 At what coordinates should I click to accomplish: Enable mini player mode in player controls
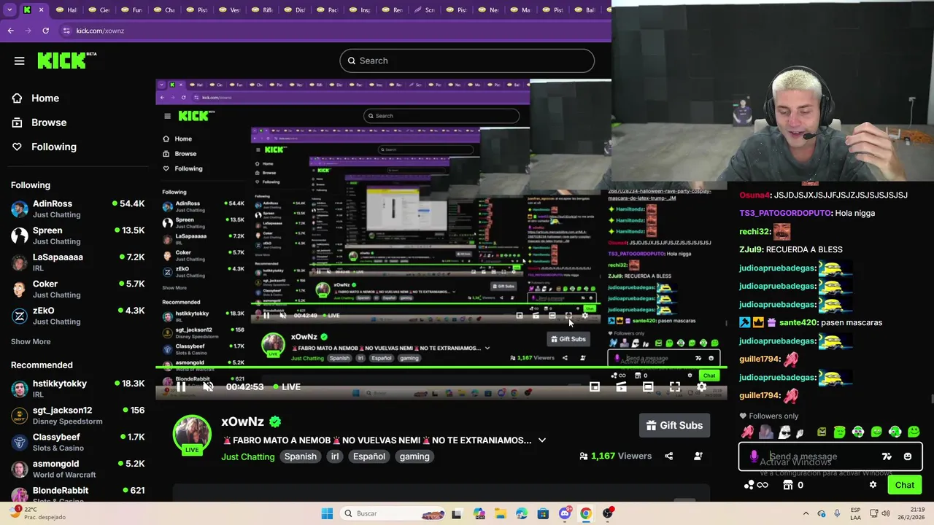pyautogui.click(x=595, y=387)
